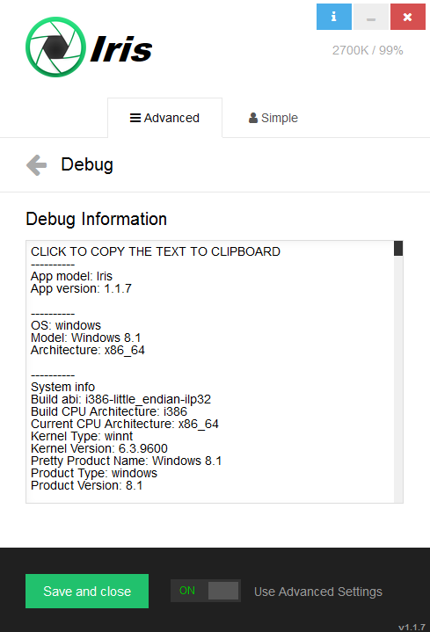Click the debug scrollbar track below thumb

click(x=398, y=379)
